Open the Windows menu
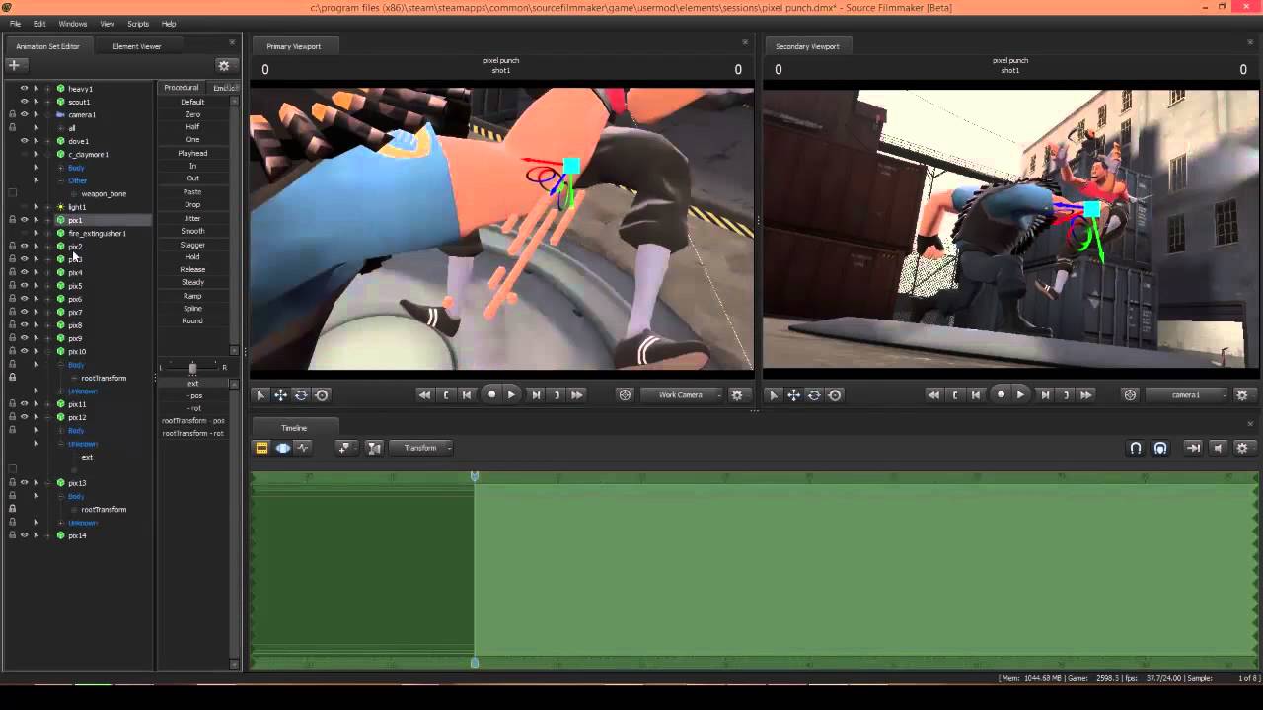Image resolution: width=1263 pixels, height=710 pixels. pyautogui.click(x=73, y=24)
